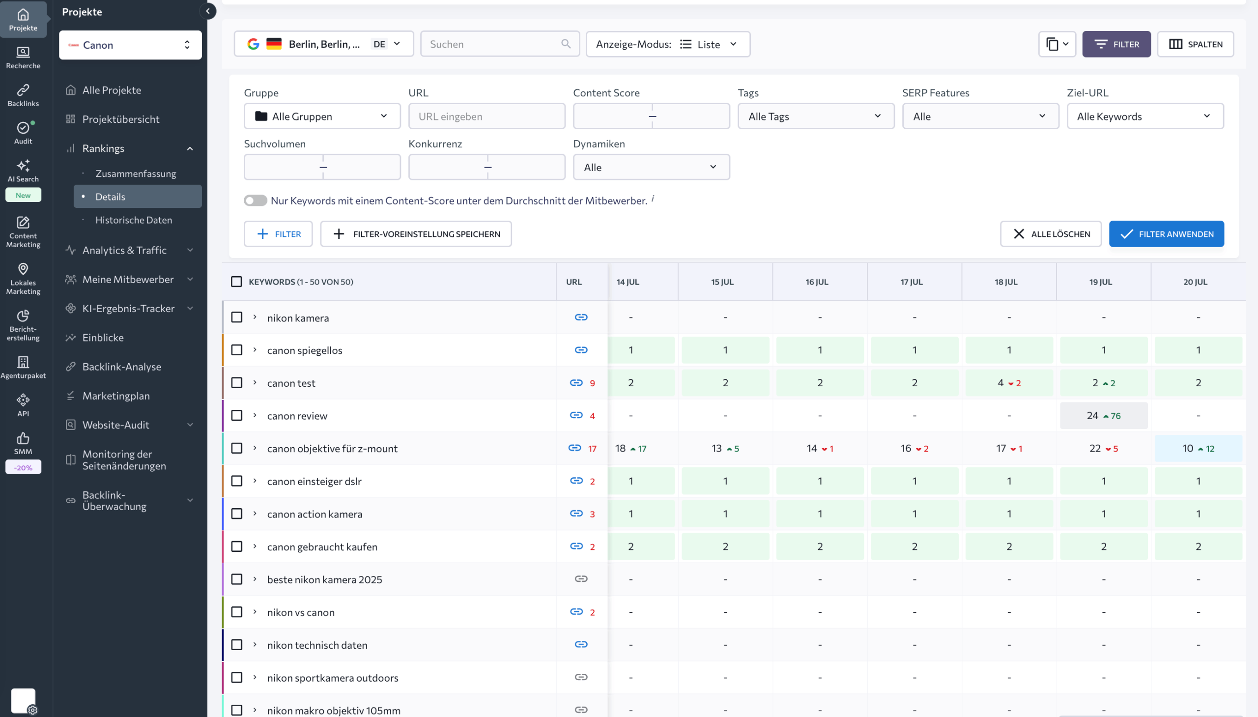
Task: Collapse the Projekte sidebar panel arrow
Action: (x=208, y=11)
